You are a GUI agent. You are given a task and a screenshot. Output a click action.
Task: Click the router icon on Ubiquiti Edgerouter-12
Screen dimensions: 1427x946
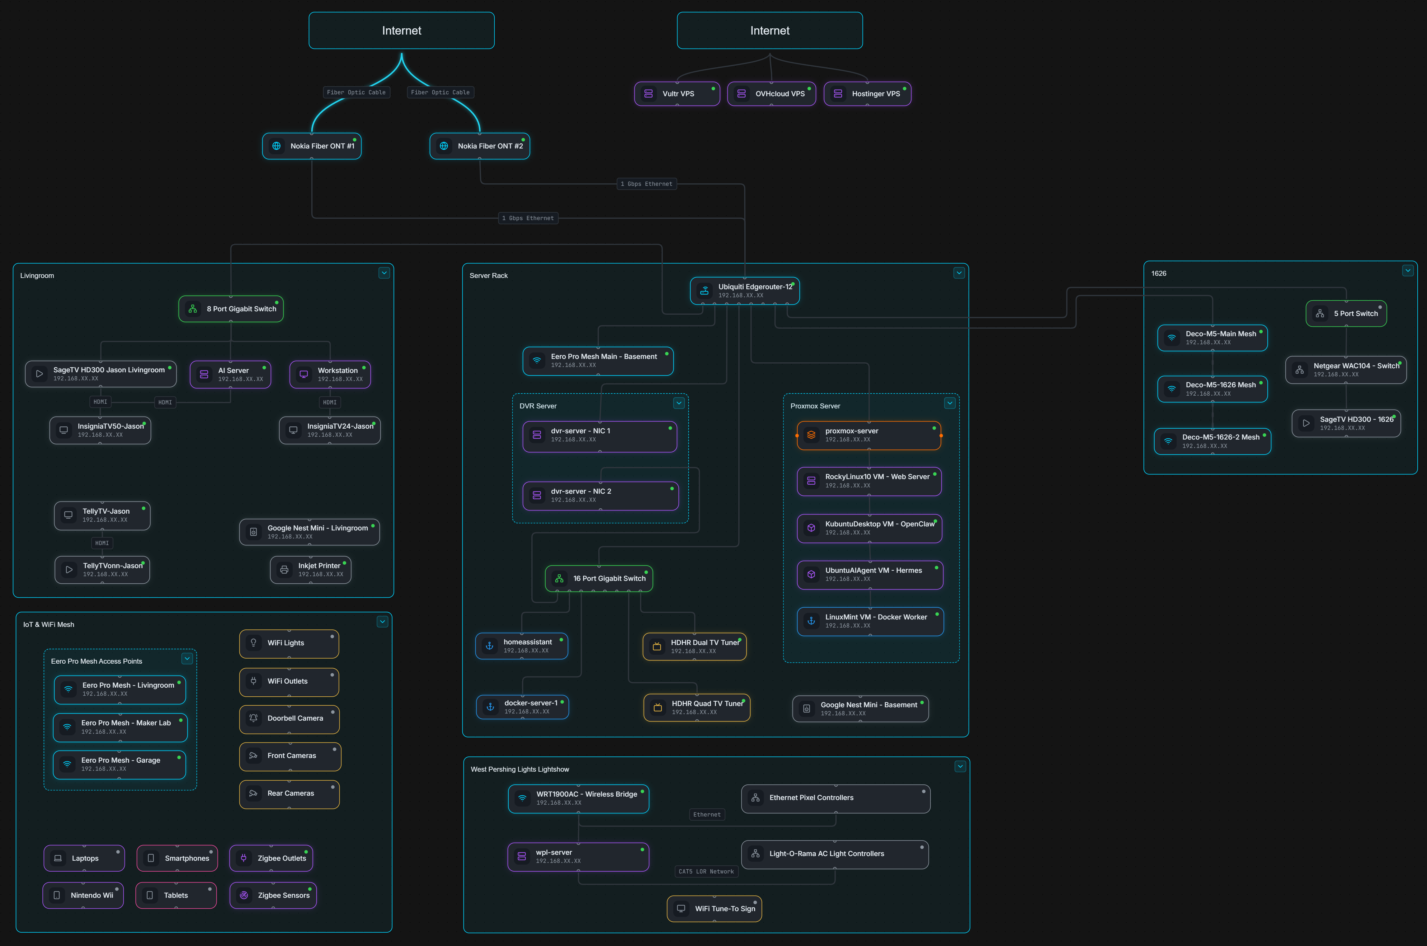tap(704, 291)
